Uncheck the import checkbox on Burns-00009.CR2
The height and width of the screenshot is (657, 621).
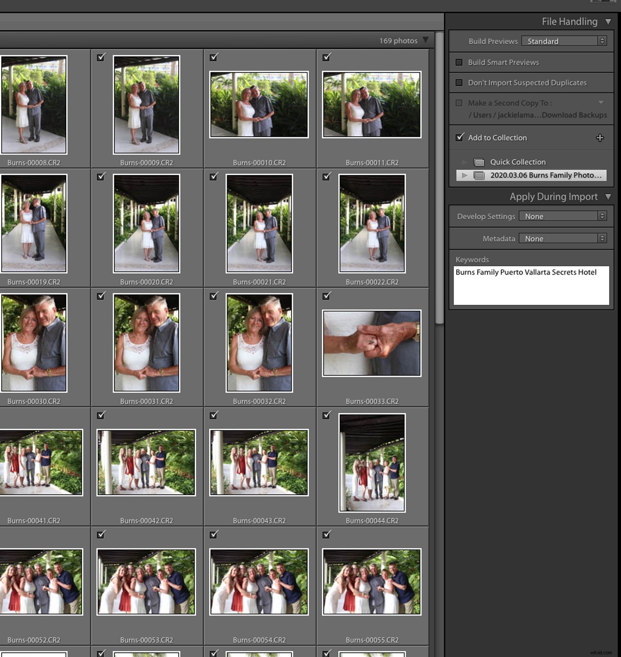(x=101, y=57)
